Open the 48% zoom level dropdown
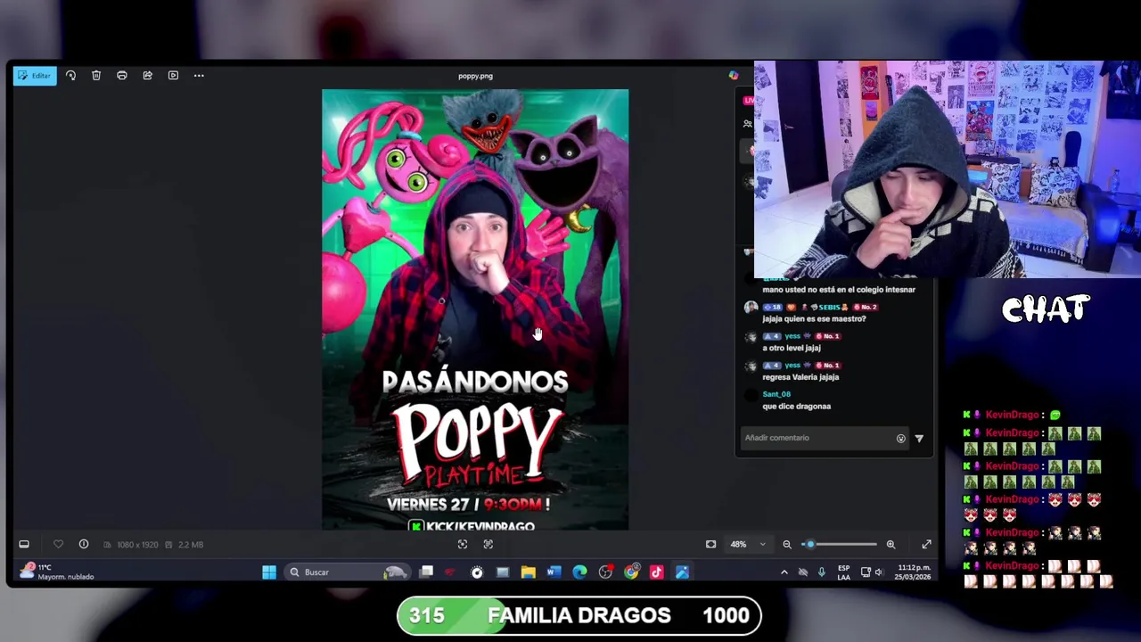 click(748, 544)
